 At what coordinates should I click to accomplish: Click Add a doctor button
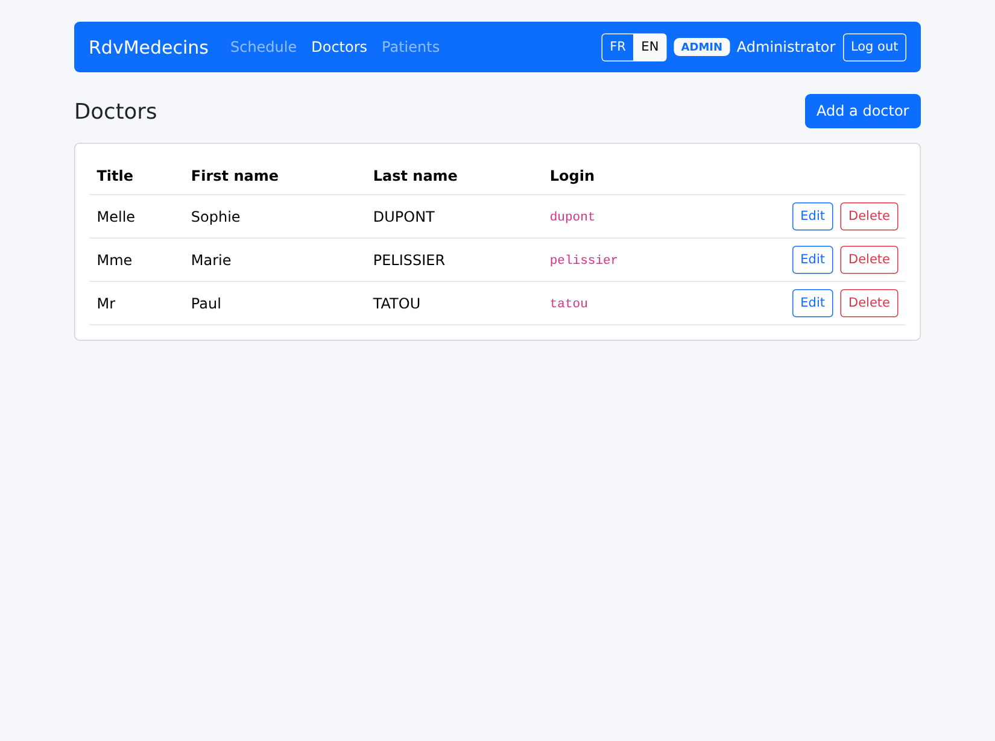coord(862,111)
